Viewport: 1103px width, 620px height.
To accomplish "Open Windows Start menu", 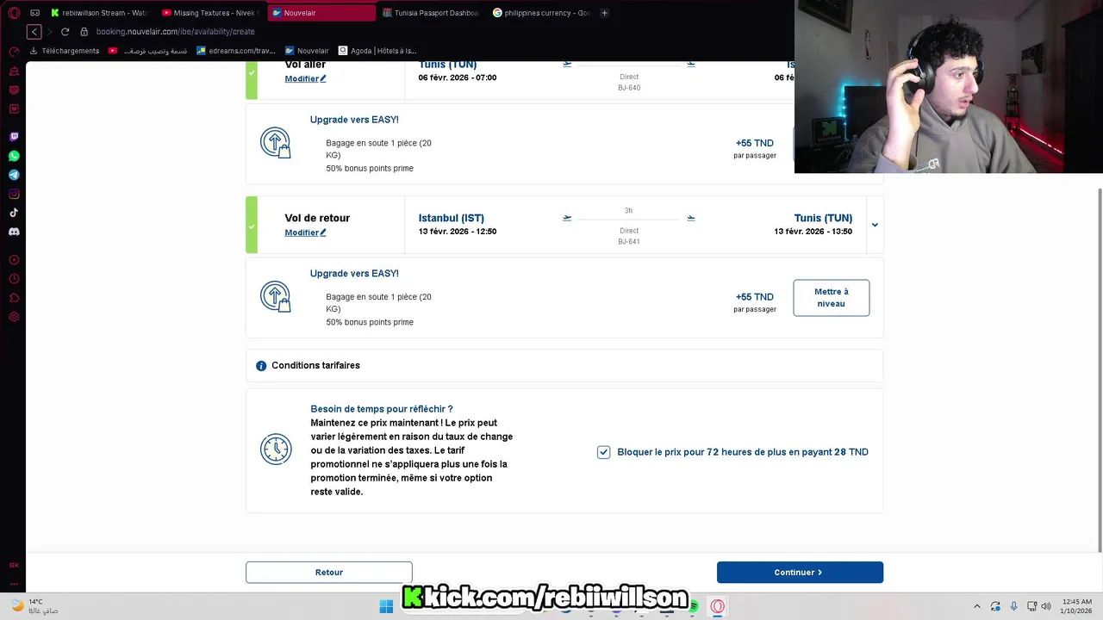I will pyautogui.click(x=386, y=606).
